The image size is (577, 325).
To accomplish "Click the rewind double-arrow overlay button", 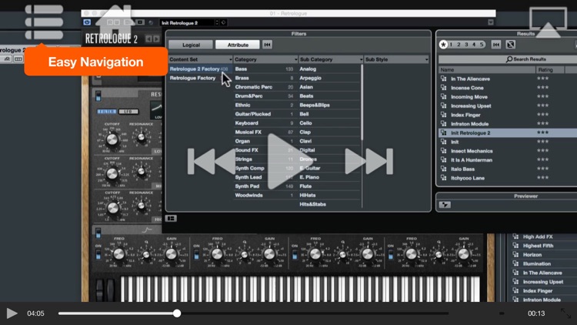I will point(225,162).
